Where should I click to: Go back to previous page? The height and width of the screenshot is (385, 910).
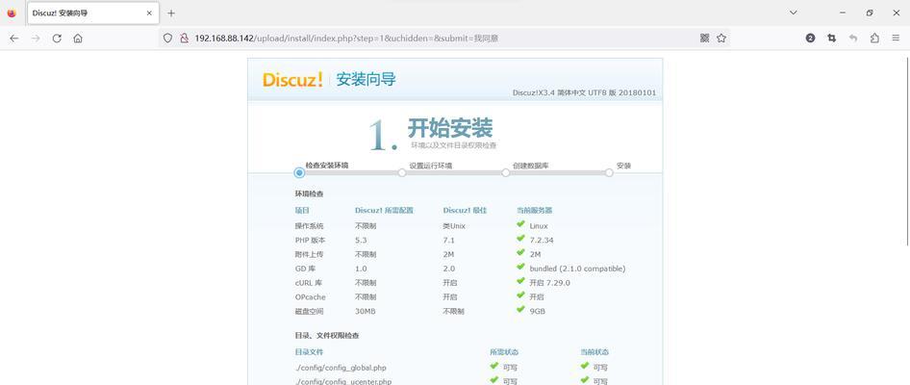coord(13,38)
